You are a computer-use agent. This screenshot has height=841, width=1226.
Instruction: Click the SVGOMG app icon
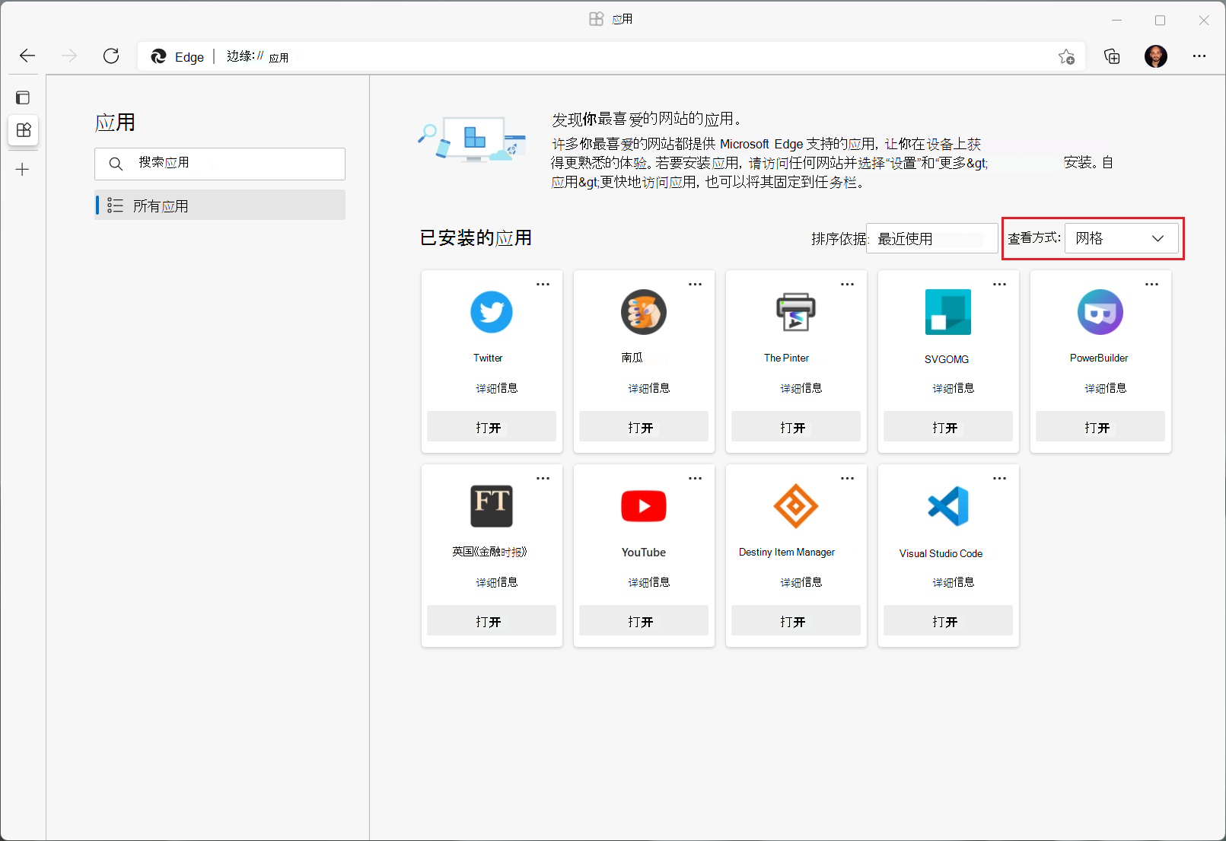coord(948,312)
